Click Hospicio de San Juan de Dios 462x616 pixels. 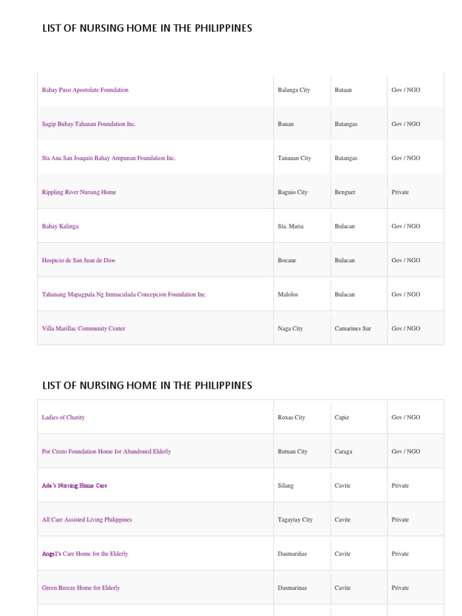tap(78, 260)
